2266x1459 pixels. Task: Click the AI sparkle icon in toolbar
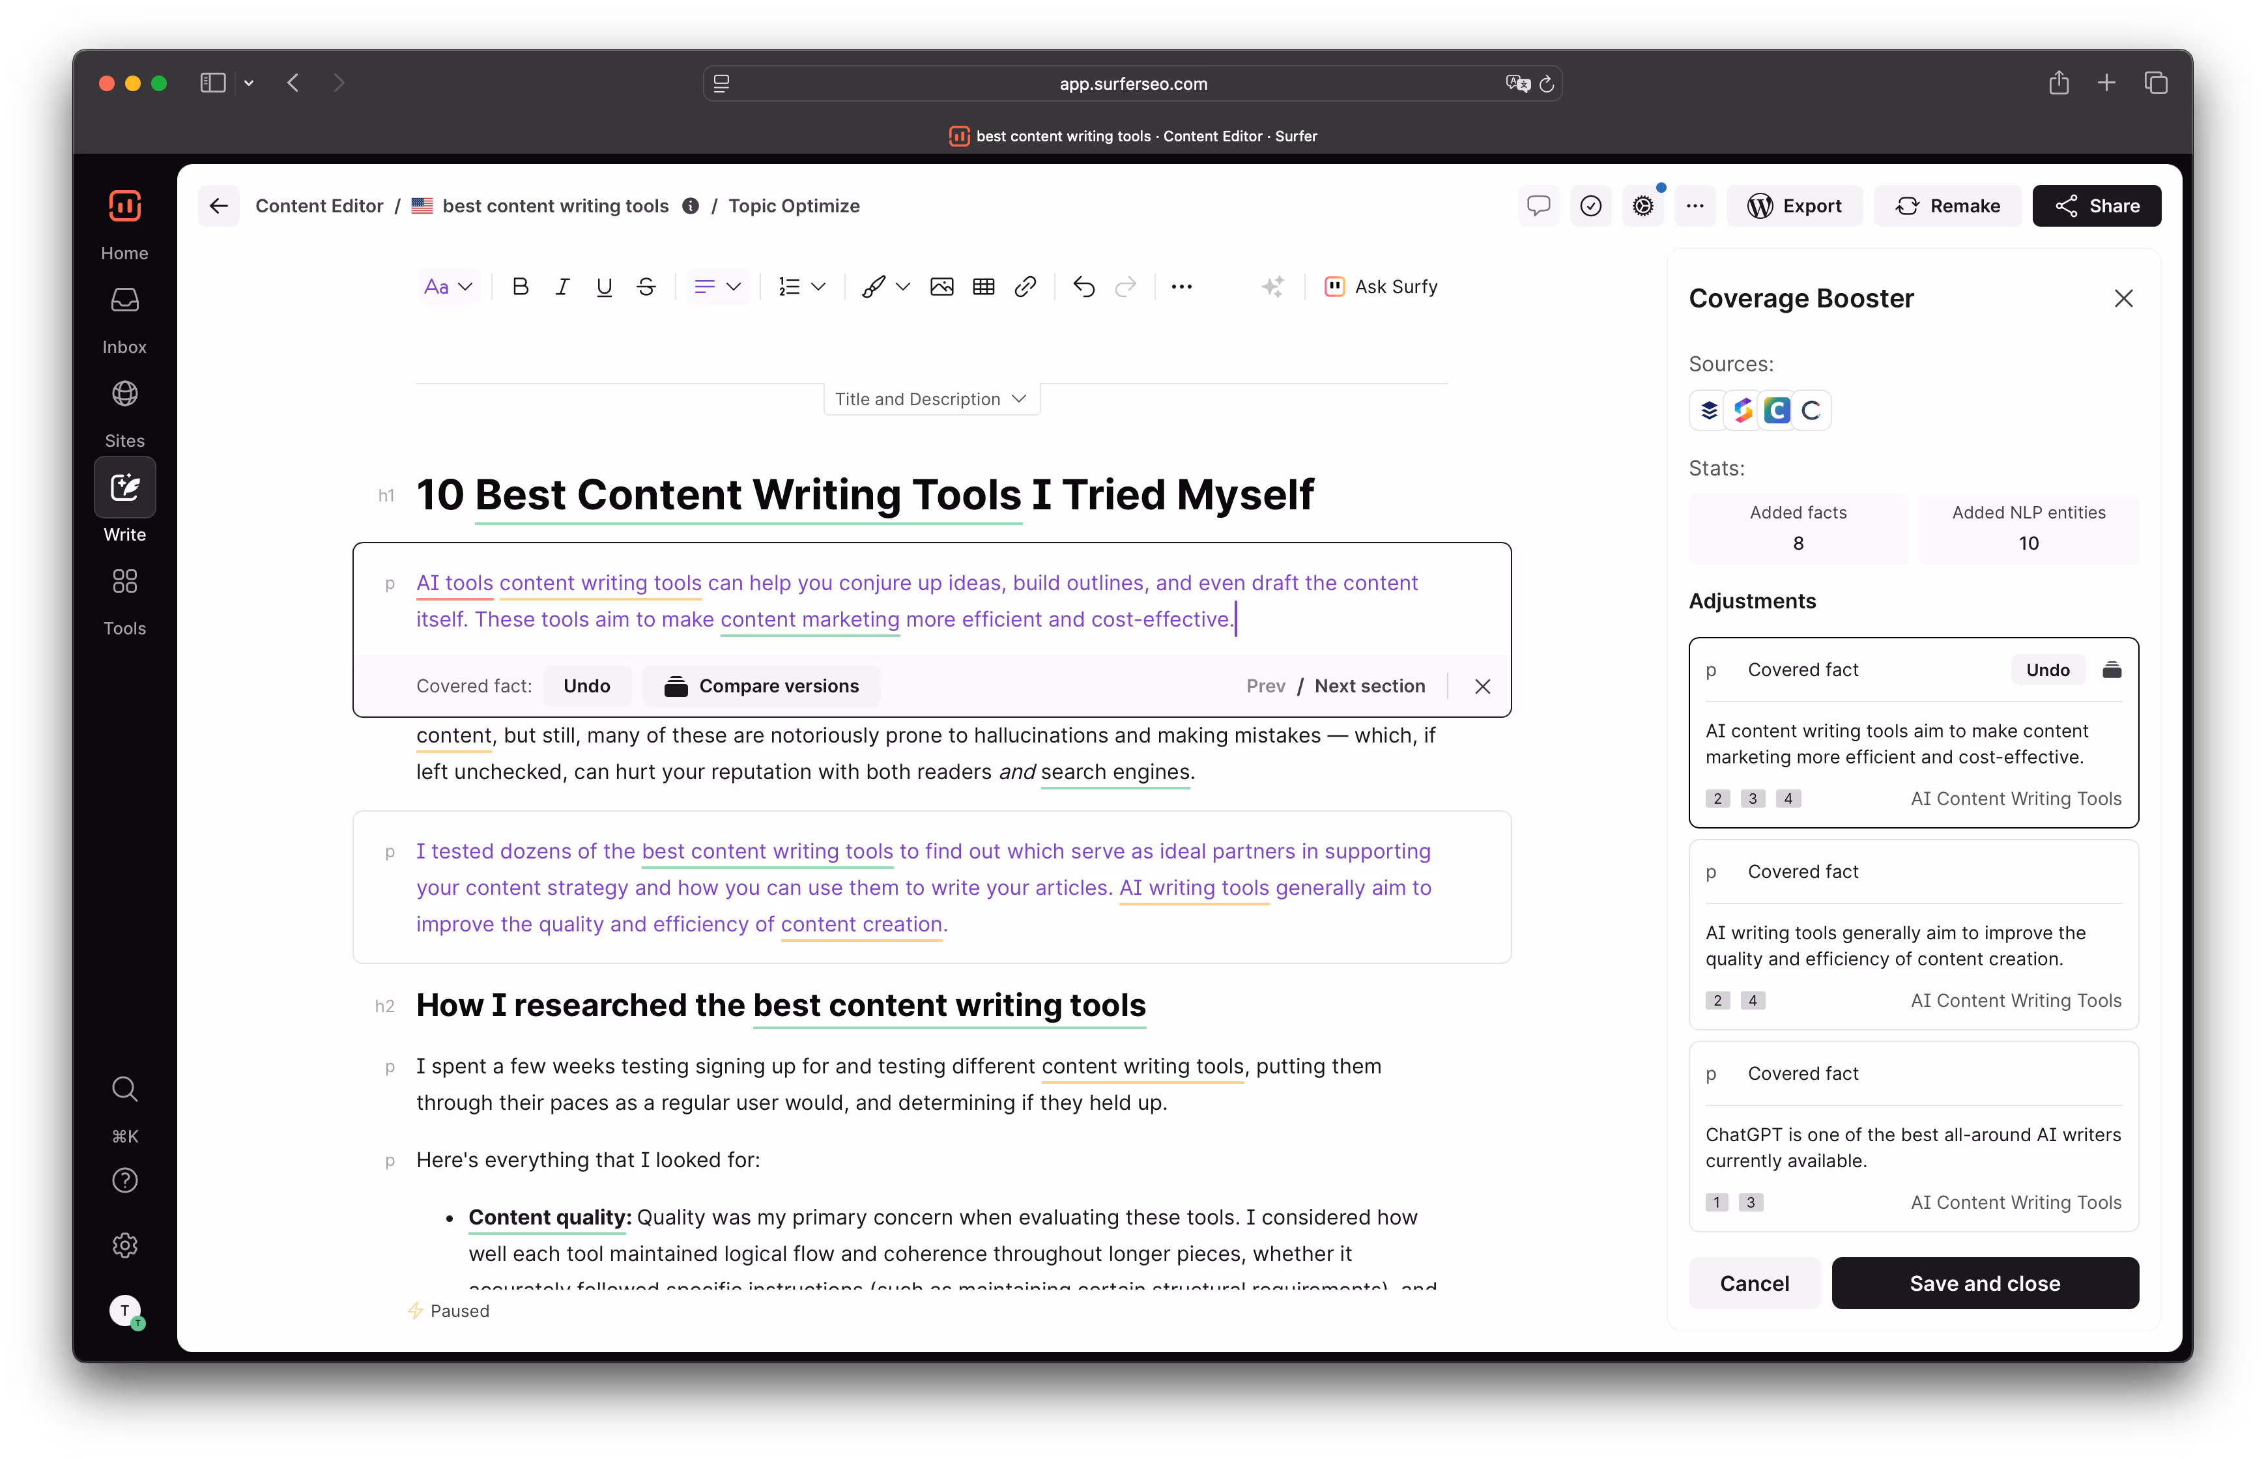click(x=1273, y=287)
